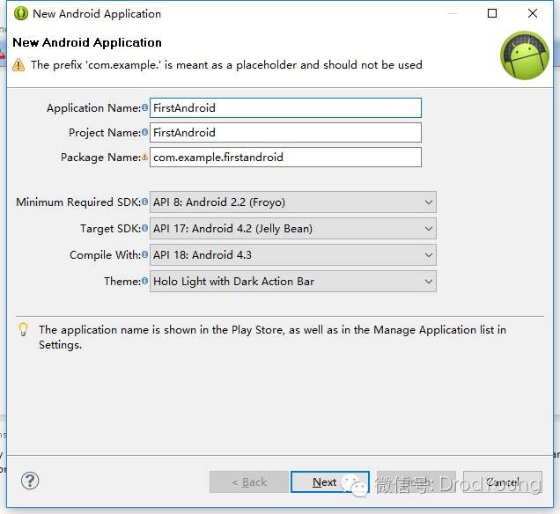The height and width of the screenshot is (514, 560).
Task: Click info icon beside Target SDK label
Action: (x=144, y=228)
